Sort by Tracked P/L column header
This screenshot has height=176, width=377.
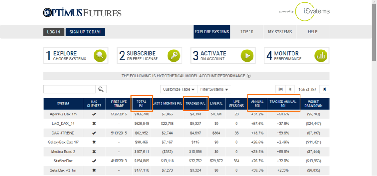tap(195, 104)
